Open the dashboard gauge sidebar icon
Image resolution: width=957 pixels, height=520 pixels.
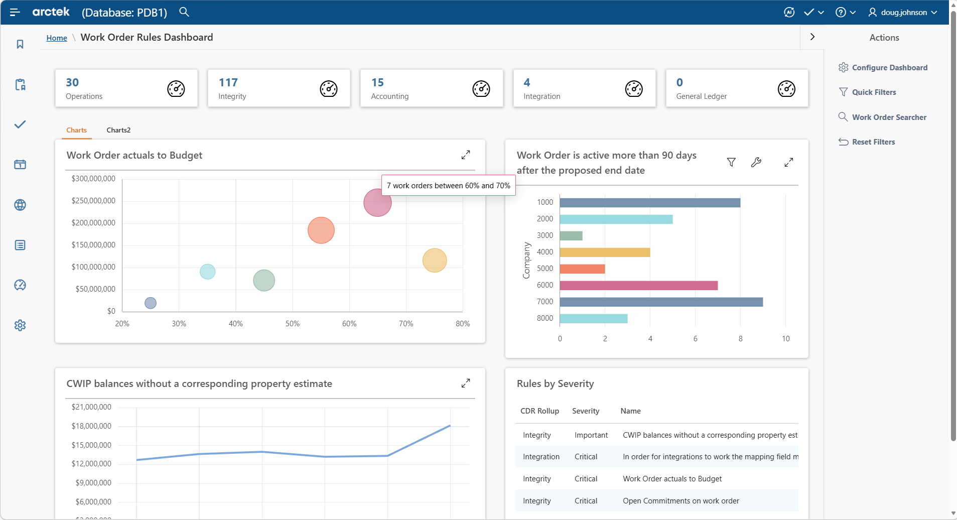pyautogui.click(x=20, y=285)
